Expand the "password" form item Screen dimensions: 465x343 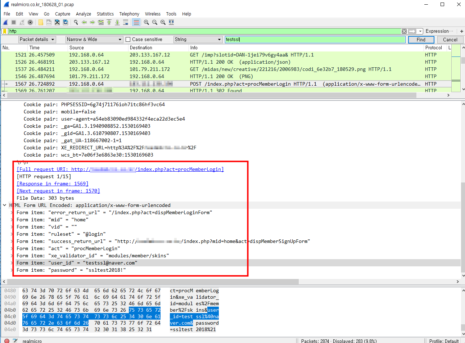point(12,270)
